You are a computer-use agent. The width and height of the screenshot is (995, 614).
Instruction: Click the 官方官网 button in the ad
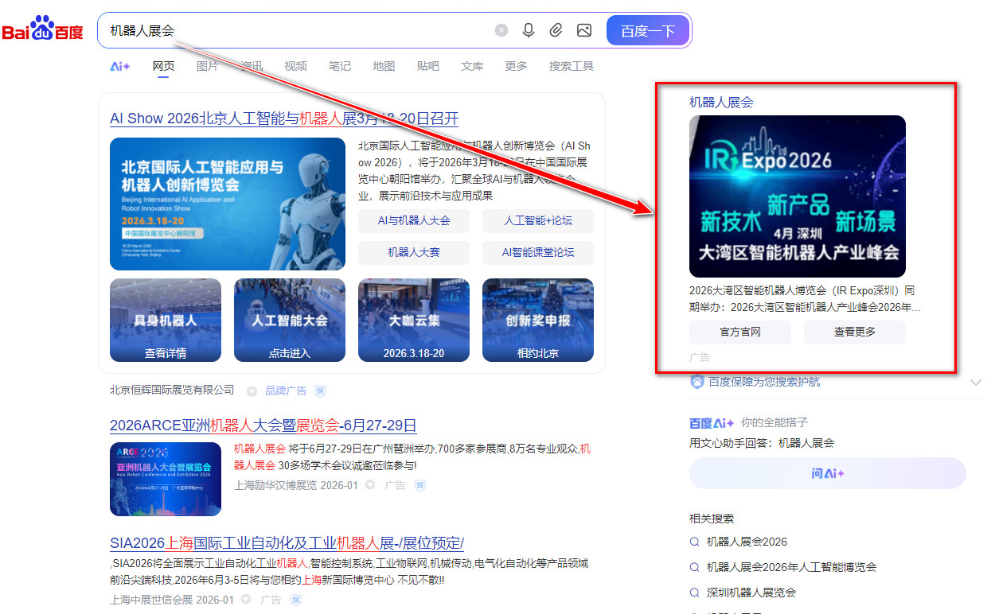pos(739,332)
